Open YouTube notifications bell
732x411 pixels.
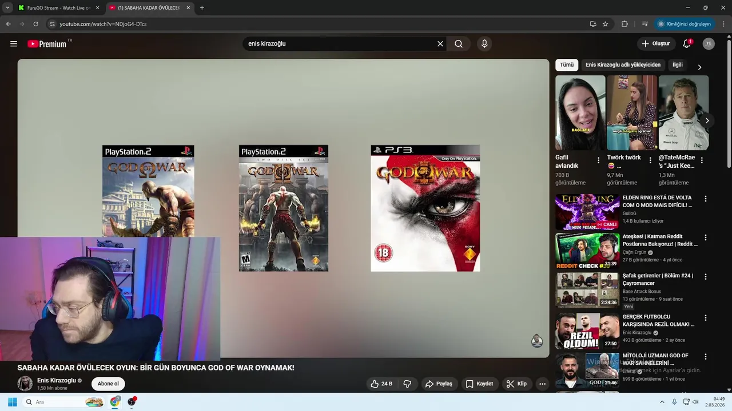(687, 44)
